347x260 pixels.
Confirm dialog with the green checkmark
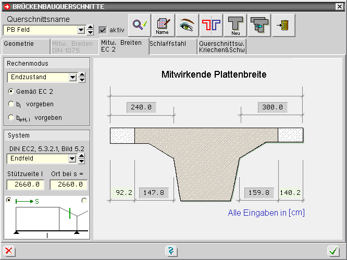(x=333, y=251)
